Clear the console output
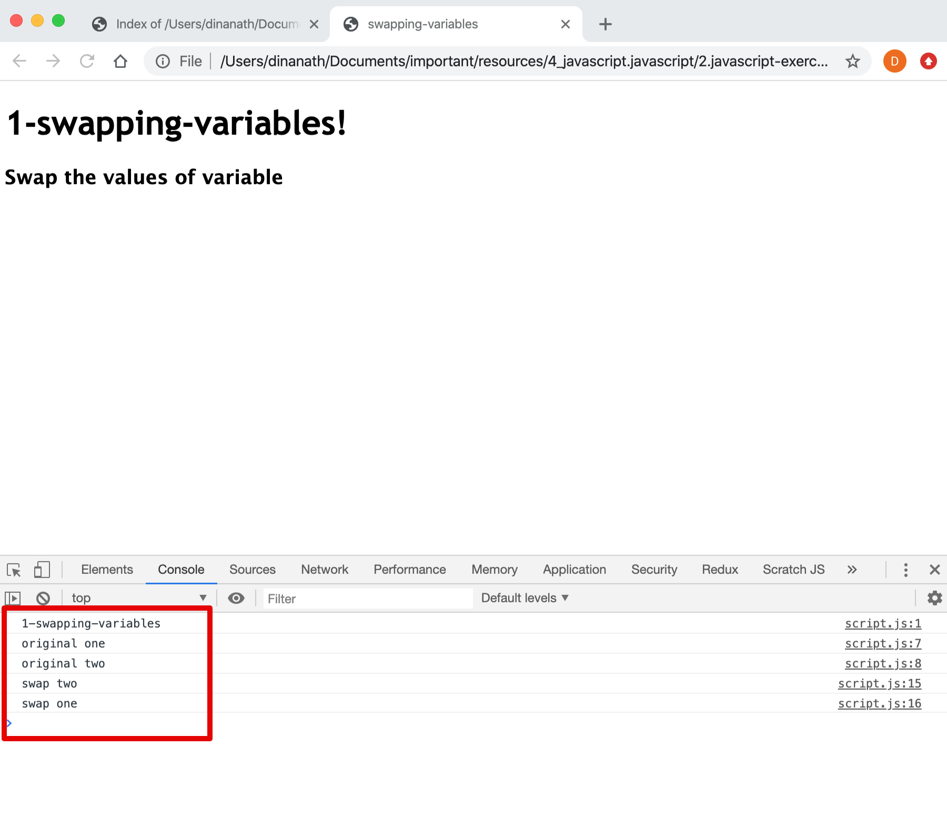 tap(43, 598)
